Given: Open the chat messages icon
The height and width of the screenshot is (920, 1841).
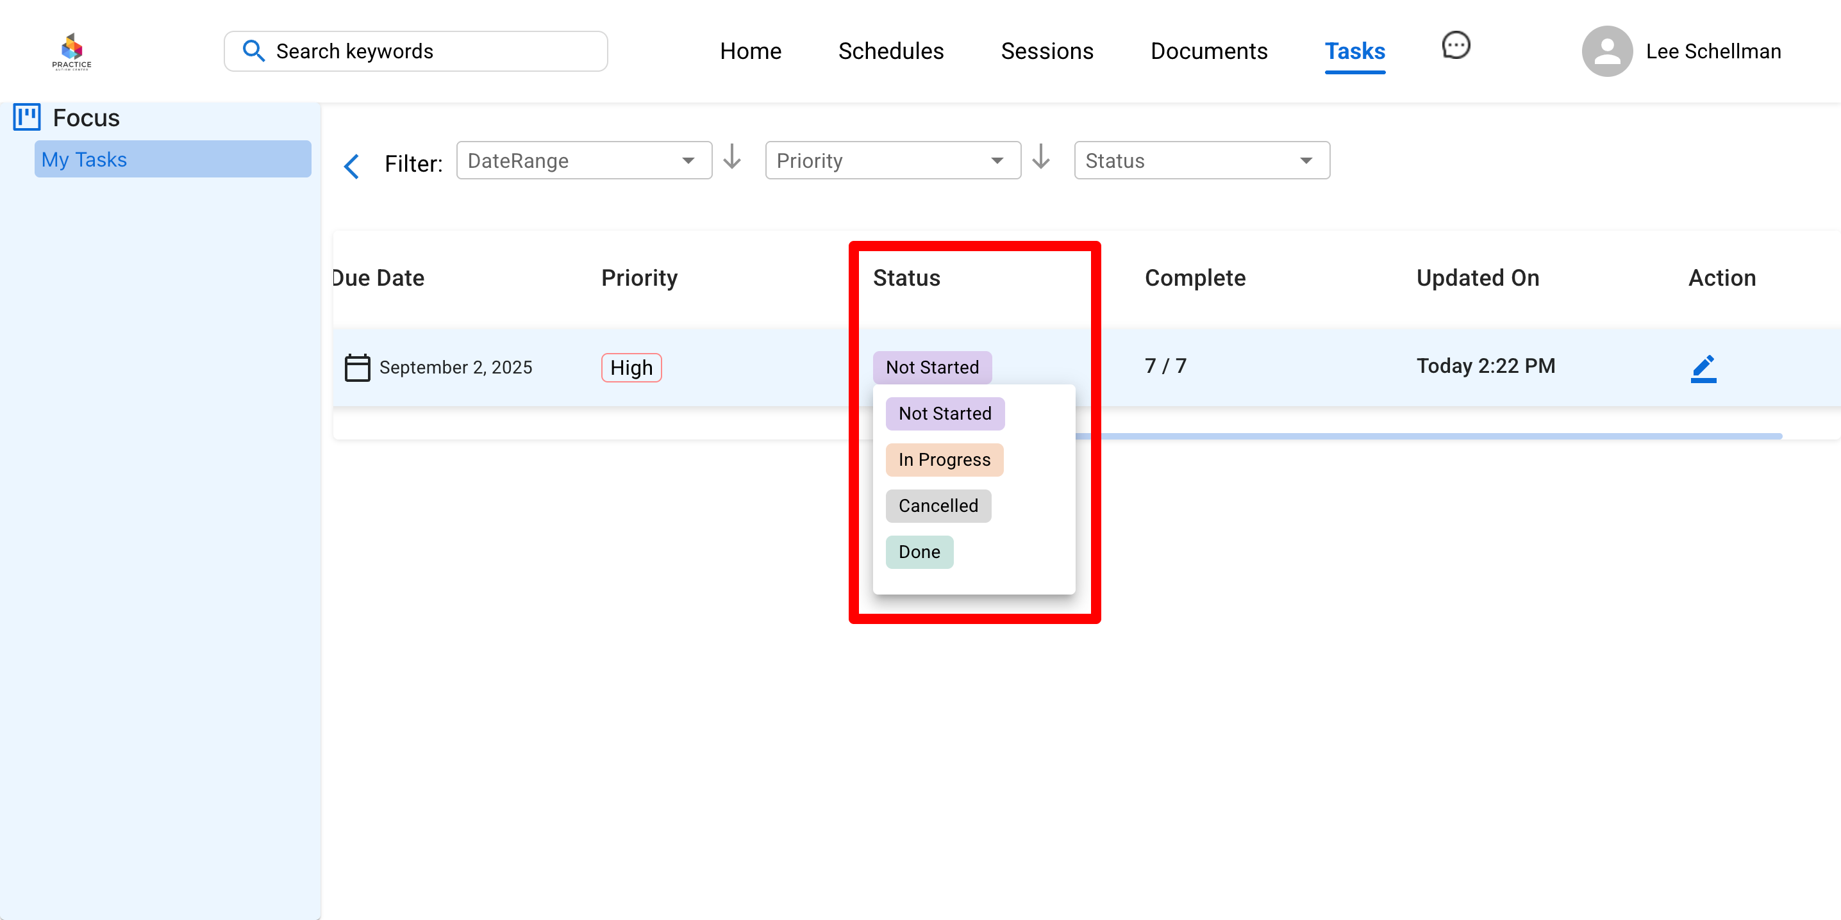Looking at the screenshot, I should coord(1455,45).
